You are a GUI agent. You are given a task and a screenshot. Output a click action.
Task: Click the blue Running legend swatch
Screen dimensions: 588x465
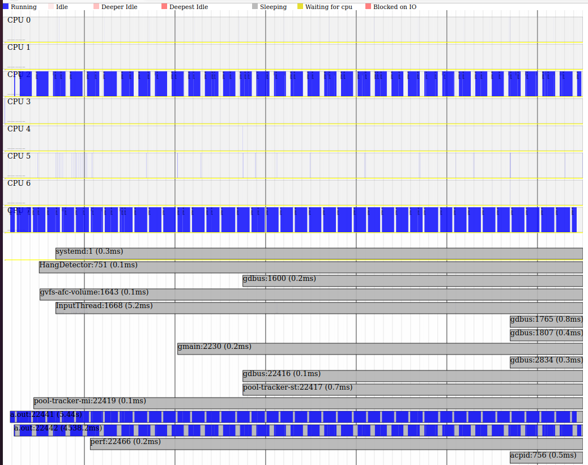pos(6,7)
